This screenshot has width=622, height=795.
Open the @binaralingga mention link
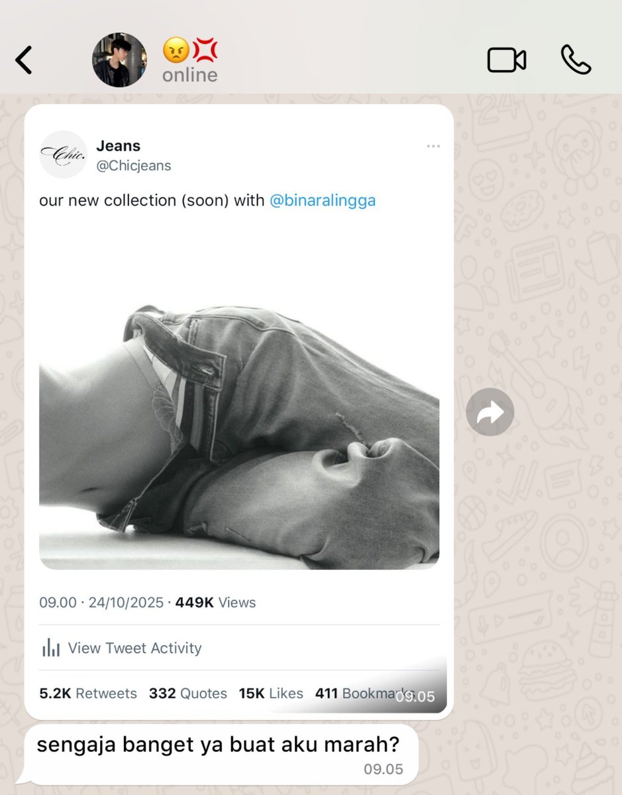323,201
